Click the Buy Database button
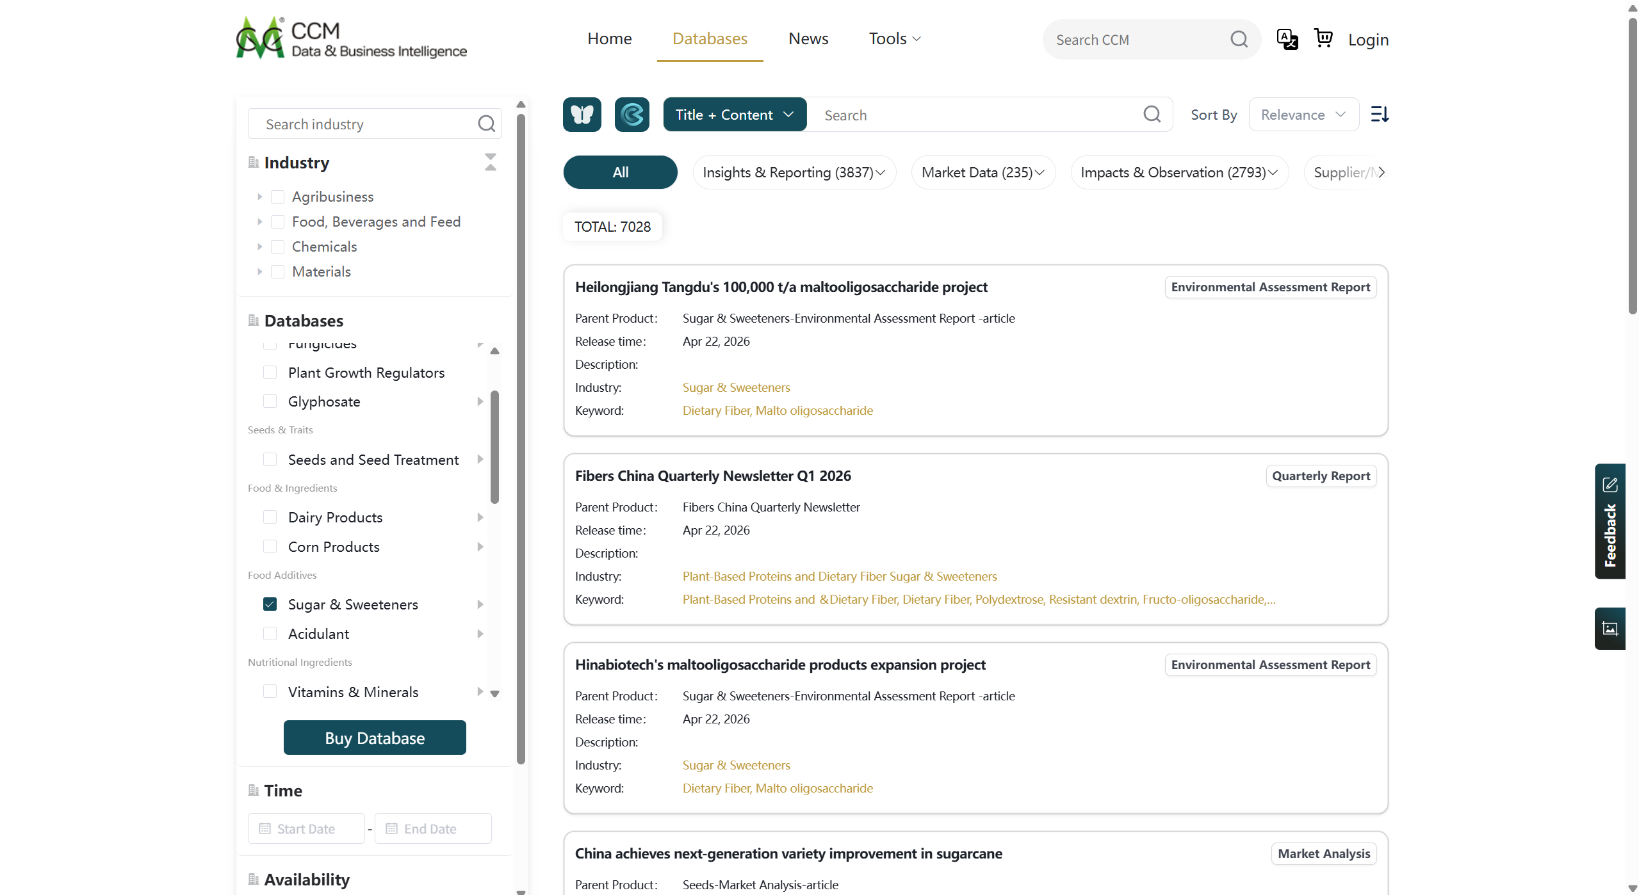Image resolution: width=1639 pixels, height=895 pixels. coord(375,738)
